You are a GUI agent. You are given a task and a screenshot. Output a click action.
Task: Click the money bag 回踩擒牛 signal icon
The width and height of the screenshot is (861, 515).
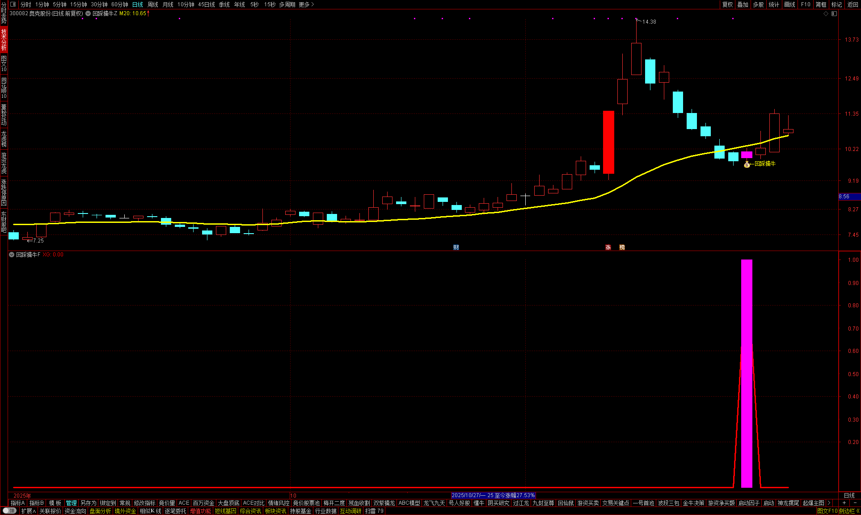[x=747, y=164]
